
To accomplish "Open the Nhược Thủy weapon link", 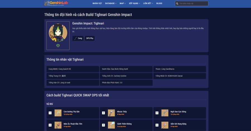I will 122,112.
